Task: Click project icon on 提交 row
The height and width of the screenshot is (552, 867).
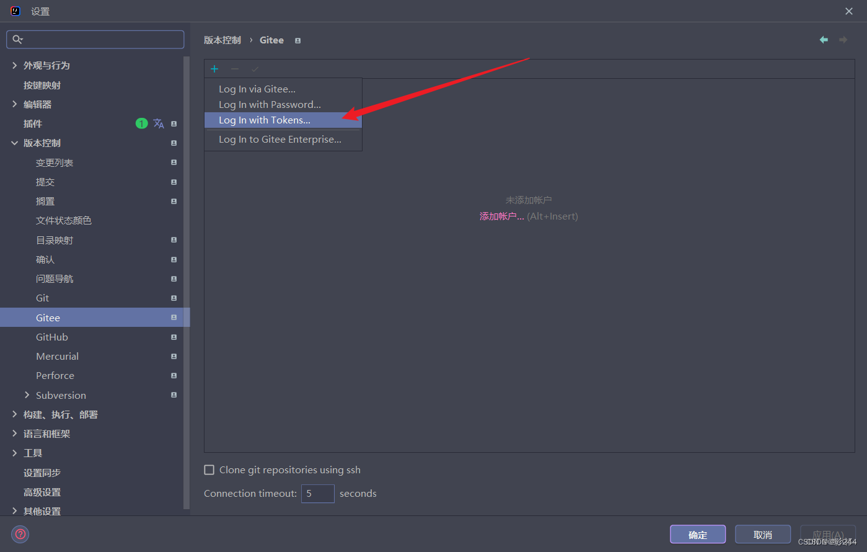Action: (174, 182)
